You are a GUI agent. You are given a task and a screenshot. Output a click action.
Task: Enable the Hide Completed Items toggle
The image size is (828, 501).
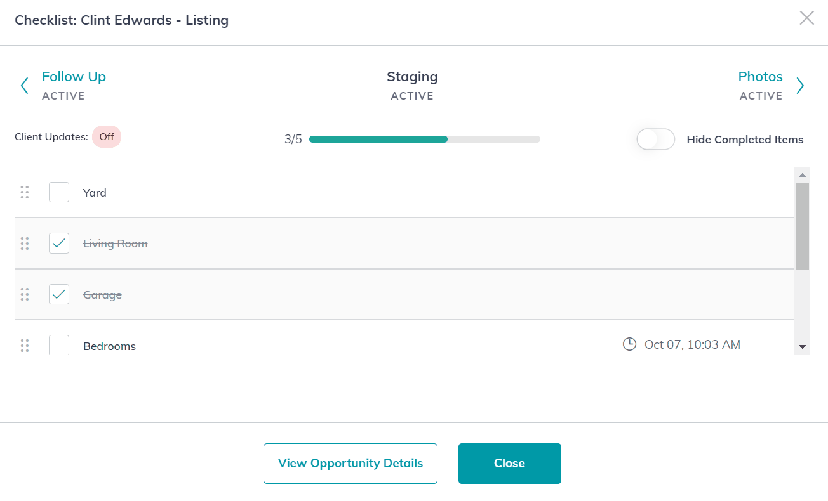[655, 139]
